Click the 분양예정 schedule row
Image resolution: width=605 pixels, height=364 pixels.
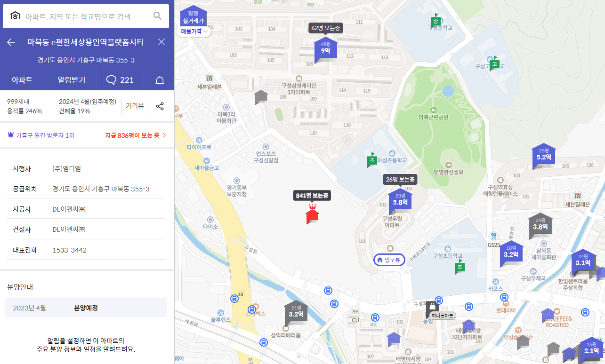point(86,308)
